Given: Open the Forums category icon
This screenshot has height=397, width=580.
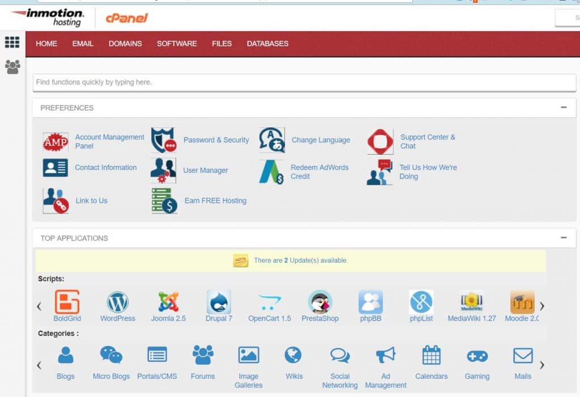Looking at the screenshot, I should (203, 356).
